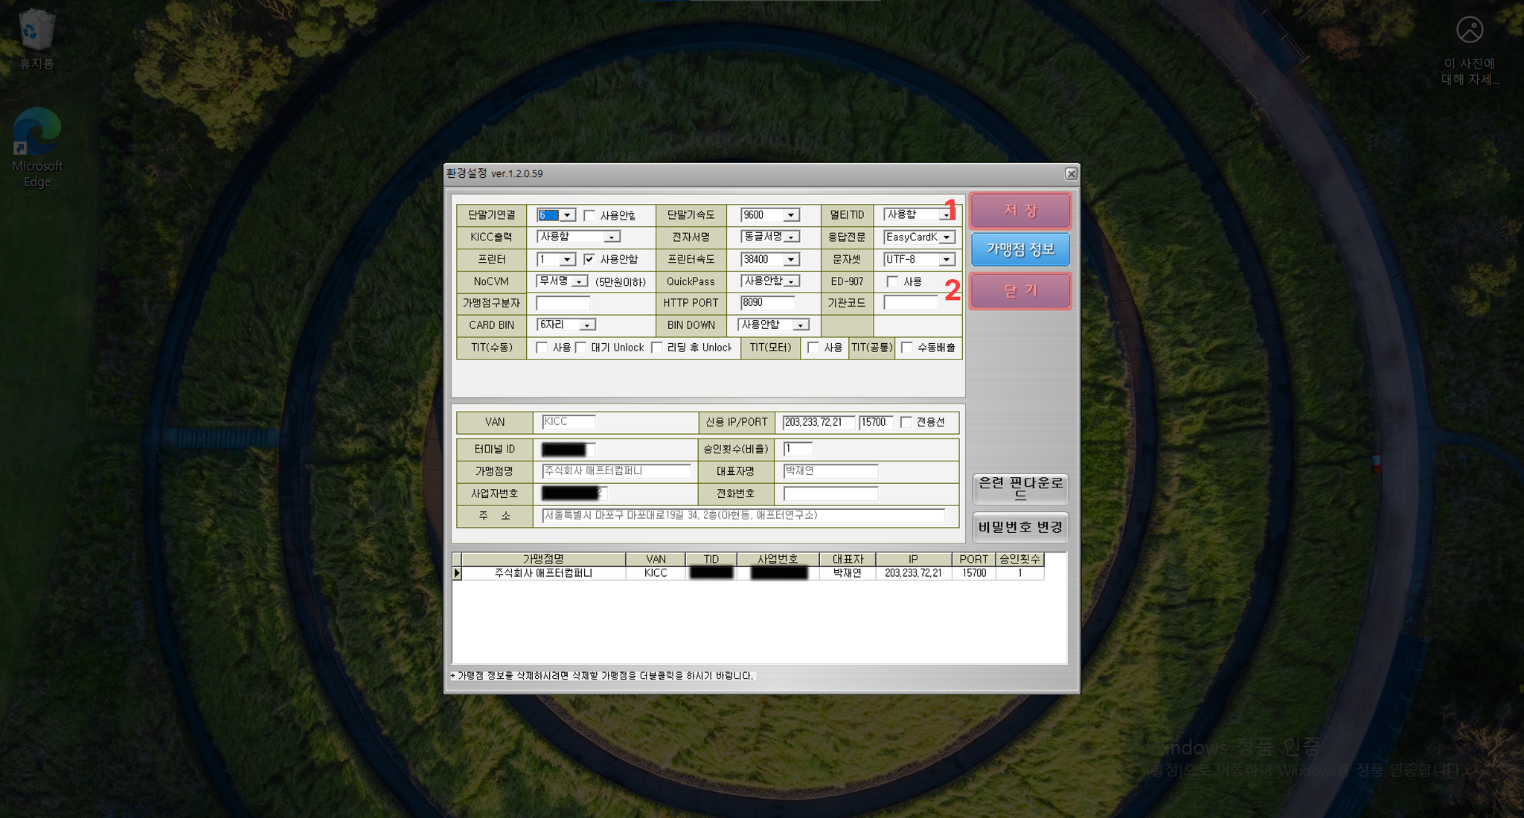The height and width of the screenshot is (818, 1524).
Task: Click the 대표자 column header
Action: 848,559
